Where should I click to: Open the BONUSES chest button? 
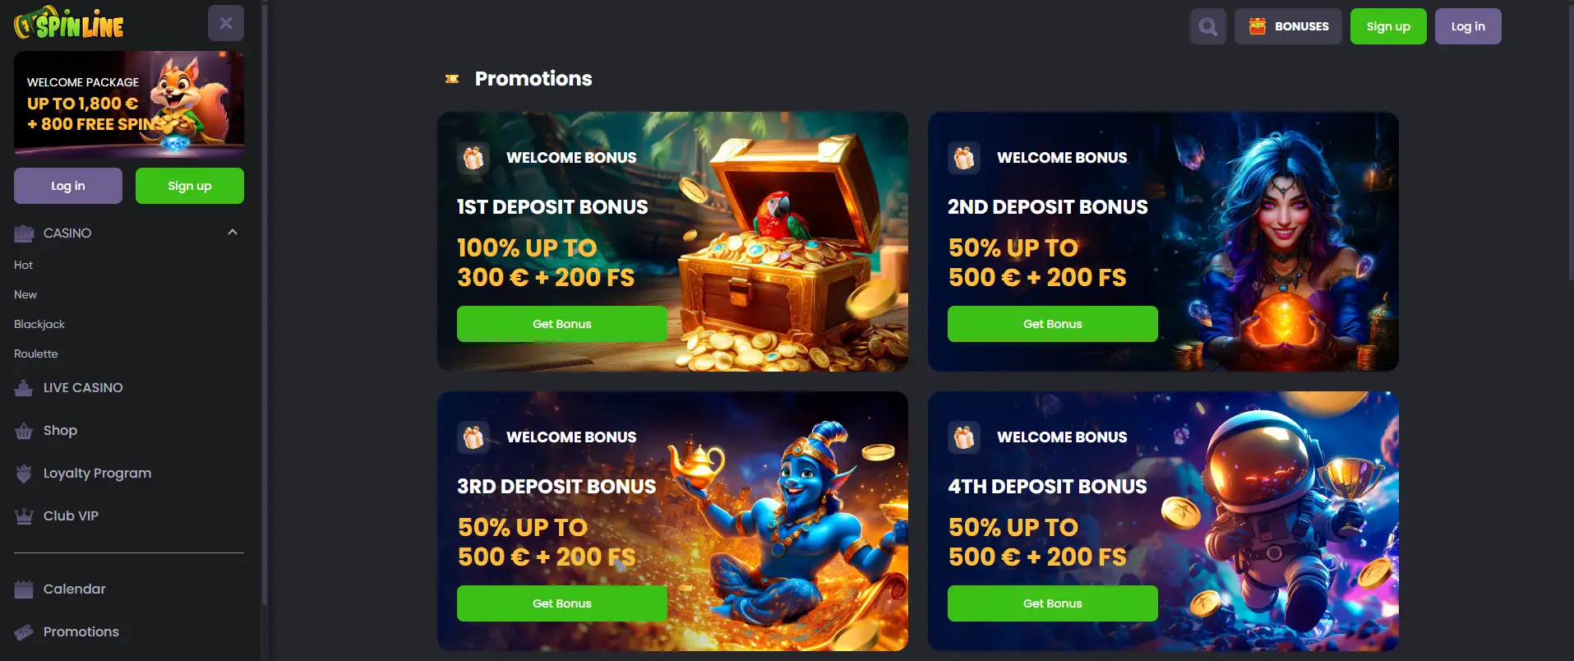(1288, 26)
